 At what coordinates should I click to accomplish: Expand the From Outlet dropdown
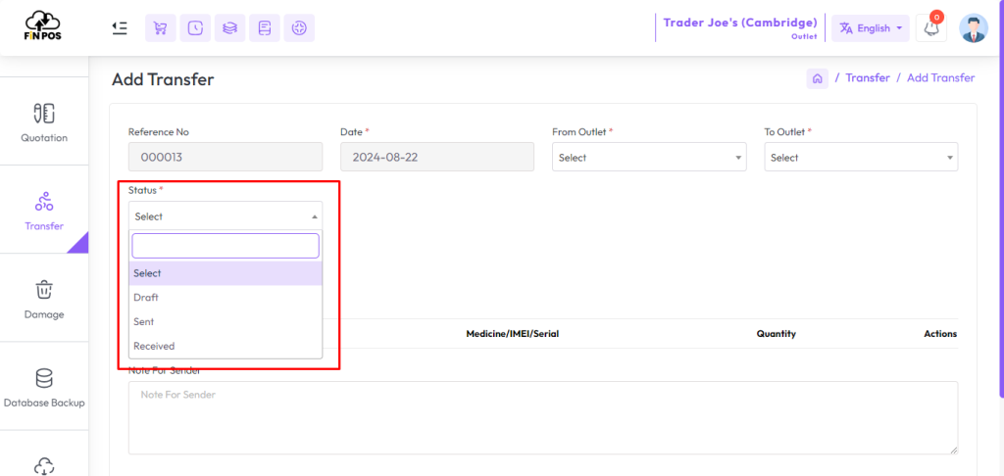pos(649,157)
